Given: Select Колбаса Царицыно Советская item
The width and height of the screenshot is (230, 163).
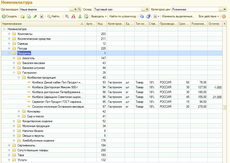Looking at the screenshot, I should (112, 97).
